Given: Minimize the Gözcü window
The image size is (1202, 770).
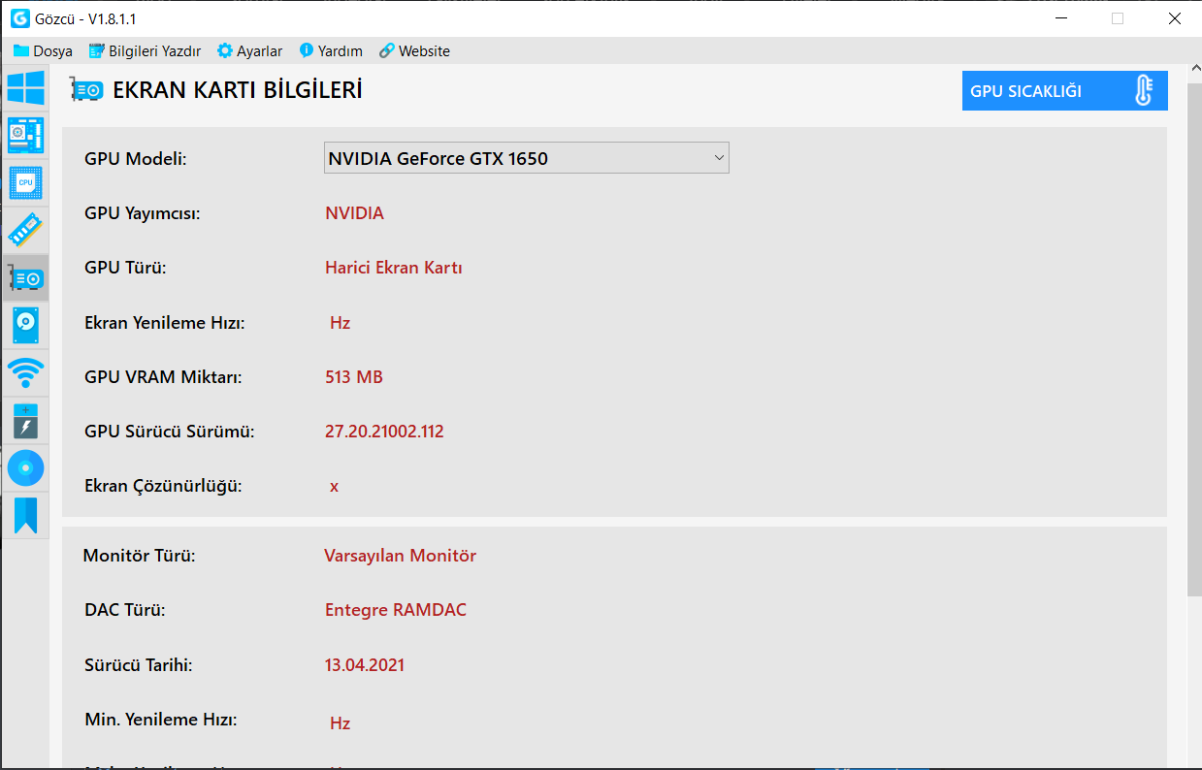Looking at the screenshot, I should (x=1060, y=18).
